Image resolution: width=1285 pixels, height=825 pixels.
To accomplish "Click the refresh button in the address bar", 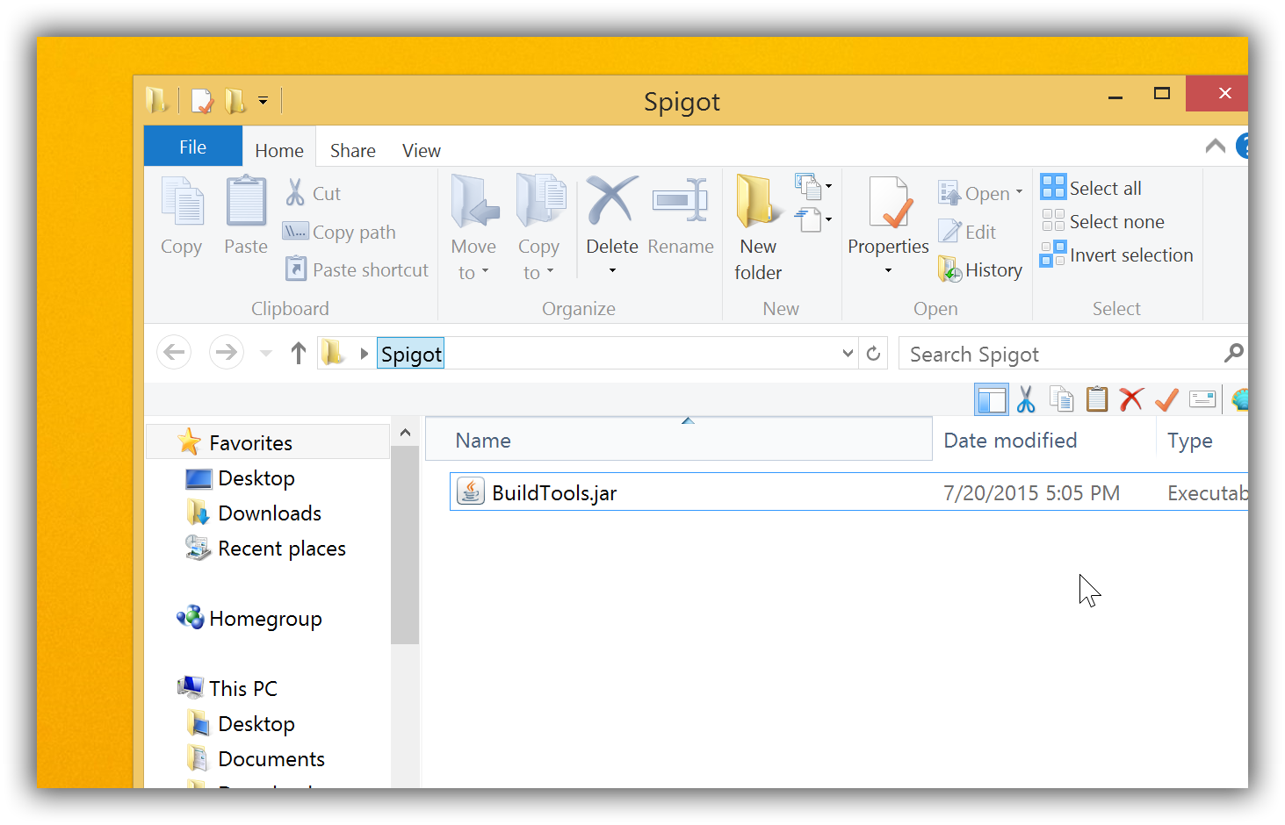I will (873, 352).
